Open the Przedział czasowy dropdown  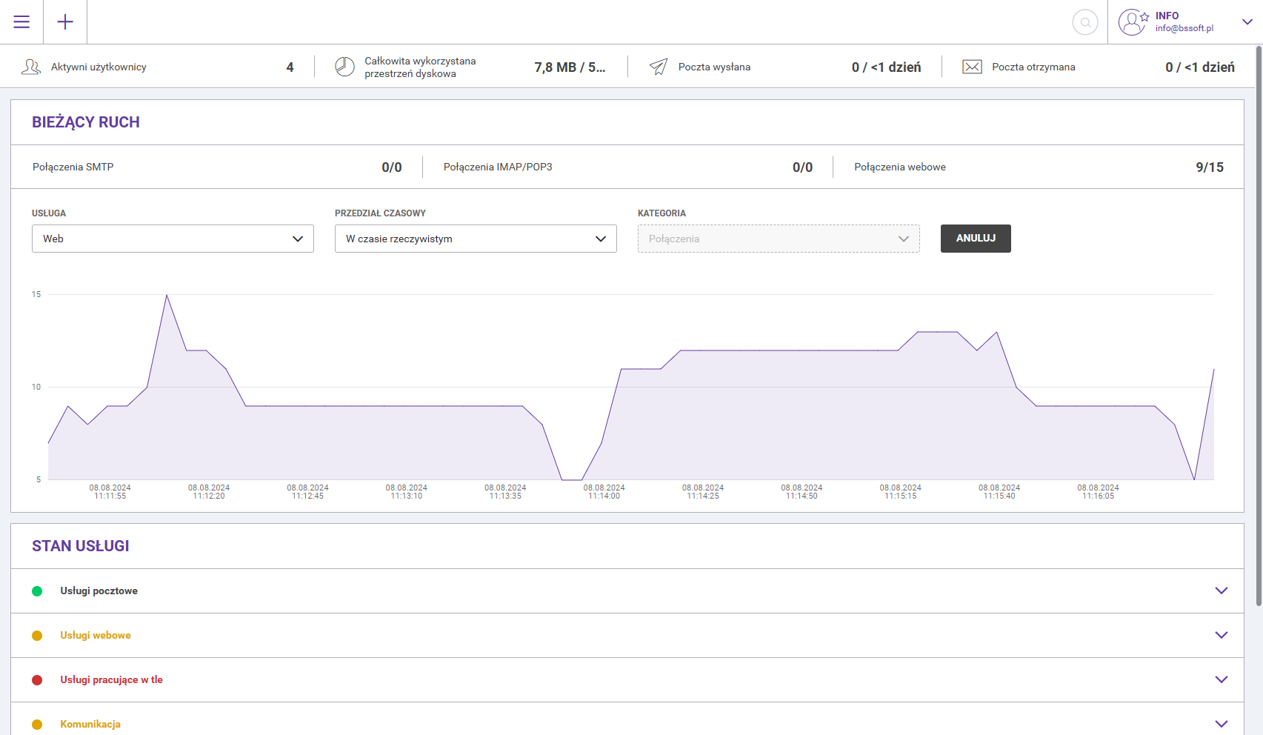476,239
